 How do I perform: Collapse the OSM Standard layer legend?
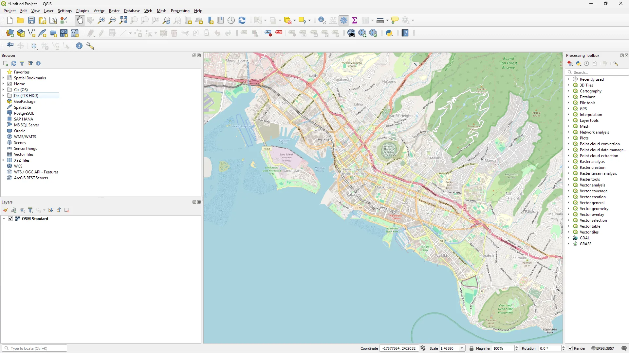click(4, 219)
